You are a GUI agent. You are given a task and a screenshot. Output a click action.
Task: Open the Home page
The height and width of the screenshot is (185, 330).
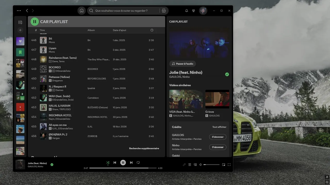click(81, 11)
